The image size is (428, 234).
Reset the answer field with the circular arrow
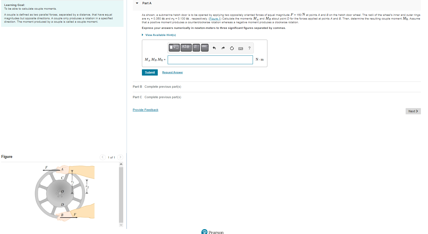pyautogui.click(x=232, y=48)
